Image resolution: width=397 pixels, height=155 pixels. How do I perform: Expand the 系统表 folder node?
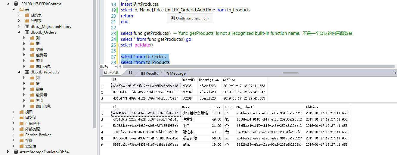(x=19, y=15)
